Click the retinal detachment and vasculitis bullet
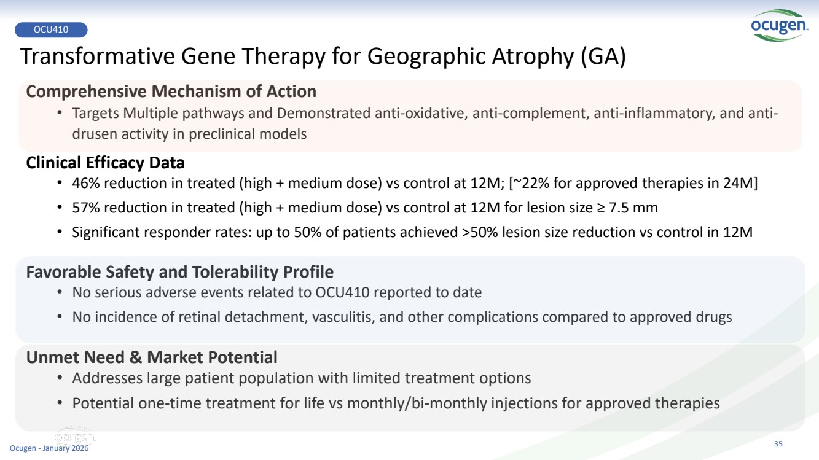819x460 pixels. tap(402, 317)
